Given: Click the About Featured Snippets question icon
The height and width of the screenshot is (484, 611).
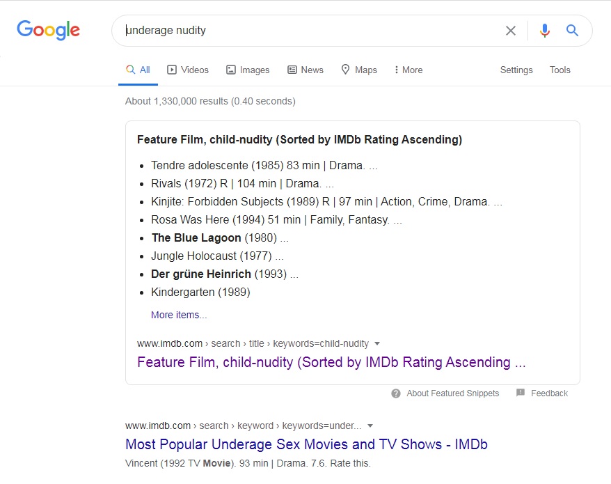Looking at the screenshot, I should 396,393.
